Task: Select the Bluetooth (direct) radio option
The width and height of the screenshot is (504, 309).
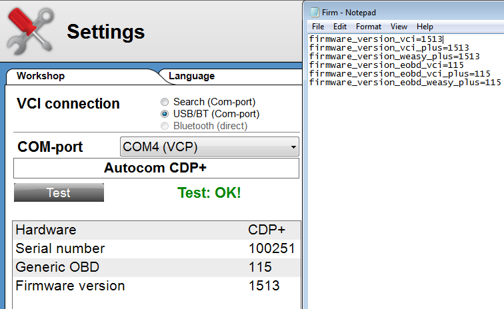Action: [165, 126]
